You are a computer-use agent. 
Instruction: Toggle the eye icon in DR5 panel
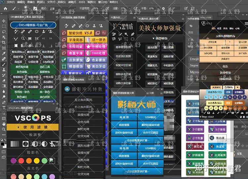click(37, 38)
